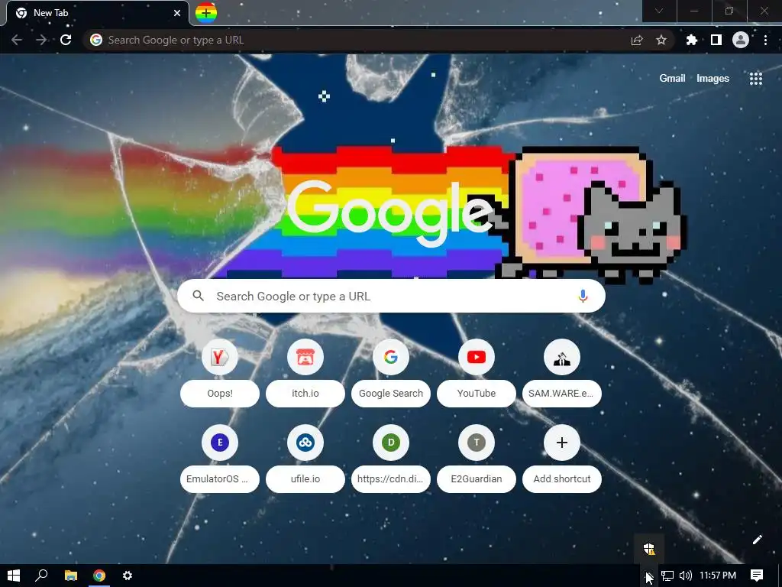Click the YouTube shortcut label

pyautogui.click(x=477, y=394)
